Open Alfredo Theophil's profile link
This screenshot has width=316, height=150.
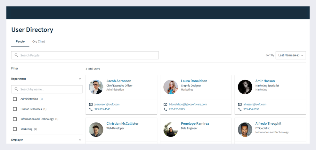click(268, 123)
